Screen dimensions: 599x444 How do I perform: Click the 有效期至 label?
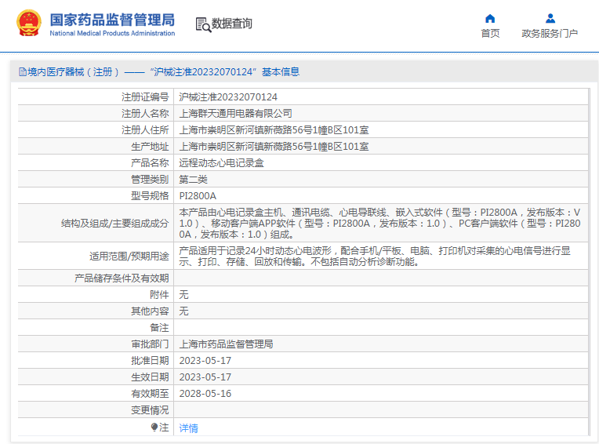tap(150, 394)
